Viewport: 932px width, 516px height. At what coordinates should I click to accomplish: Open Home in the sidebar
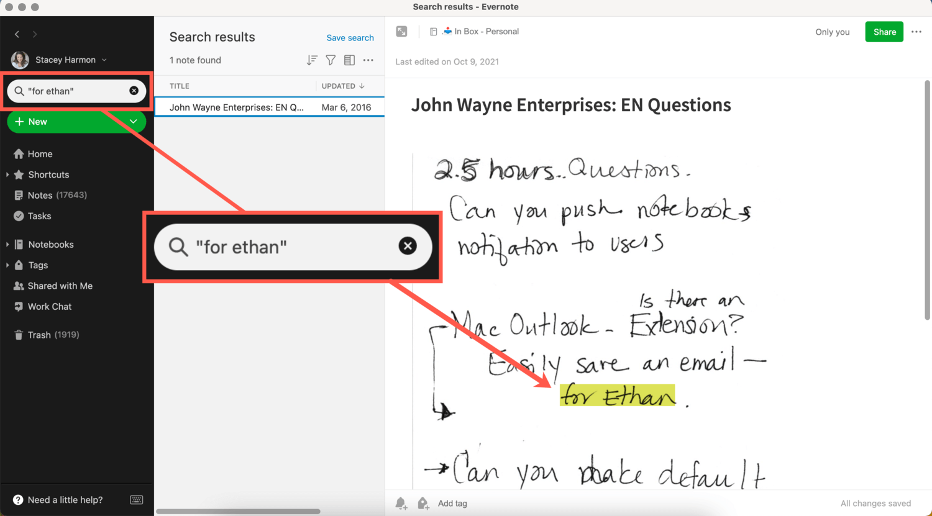(40, 154)
